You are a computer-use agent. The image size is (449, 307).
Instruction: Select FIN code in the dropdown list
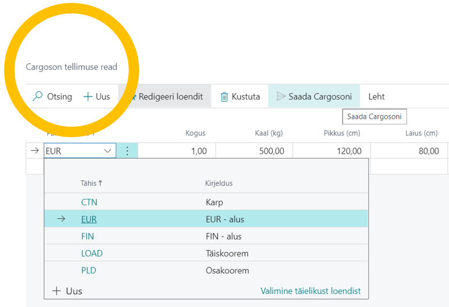tap(87, 237)
